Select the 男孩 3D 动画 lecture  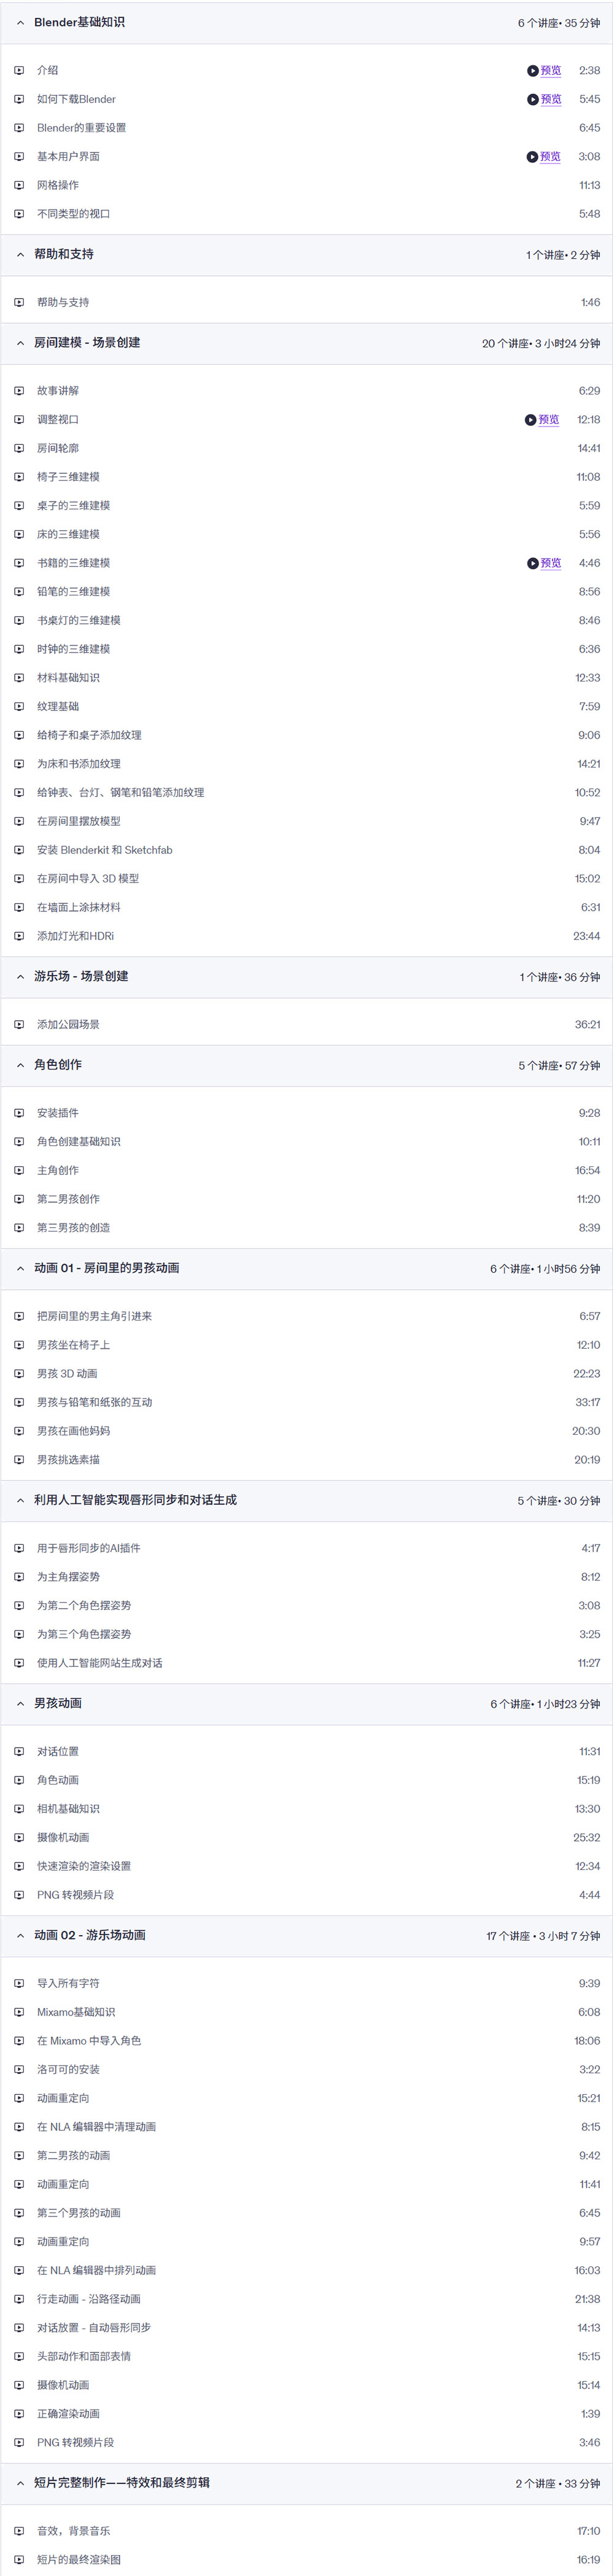[x=67, y=1374]
